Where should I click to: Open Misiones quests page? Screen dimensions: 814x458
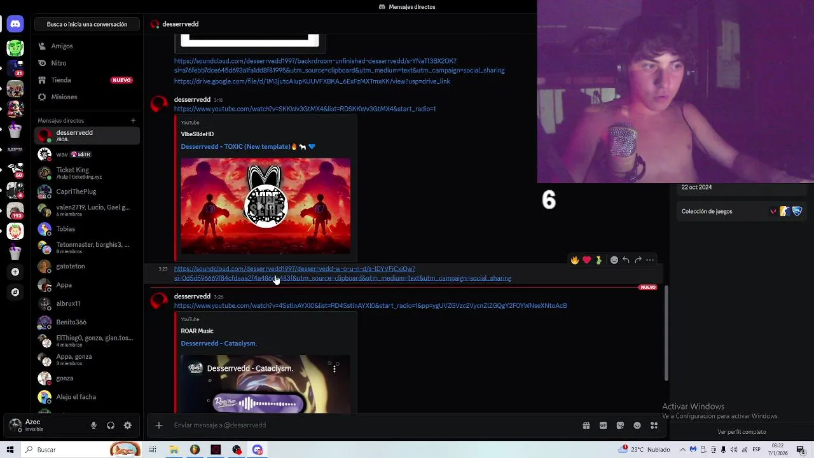[87, 97]
